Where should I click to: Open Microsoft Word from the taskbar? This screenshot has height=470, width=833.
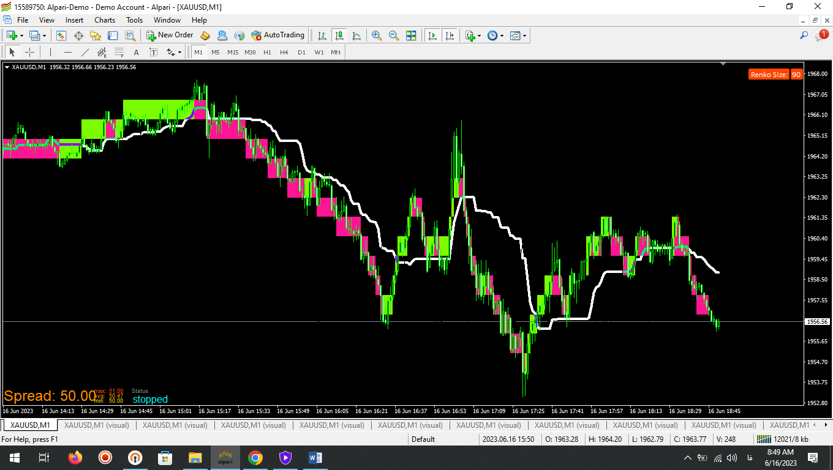click(315, 458)
